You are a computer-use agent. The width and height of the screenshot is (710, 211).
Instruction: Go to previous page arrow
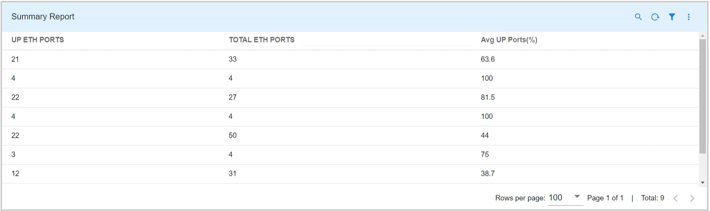click(675, 198)
